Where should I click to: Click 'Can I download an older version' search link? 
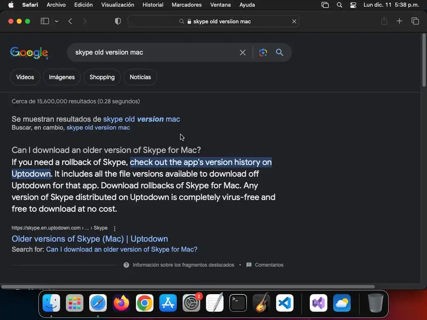122,249
